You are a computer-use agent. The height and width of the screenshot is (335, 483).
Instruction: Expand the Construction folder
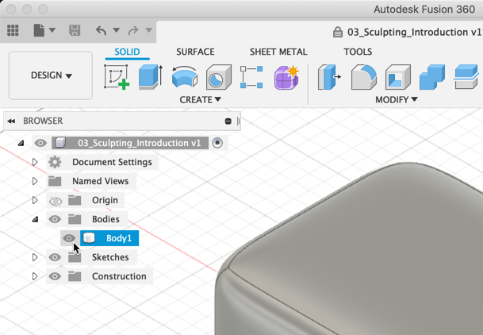[35, 276]
